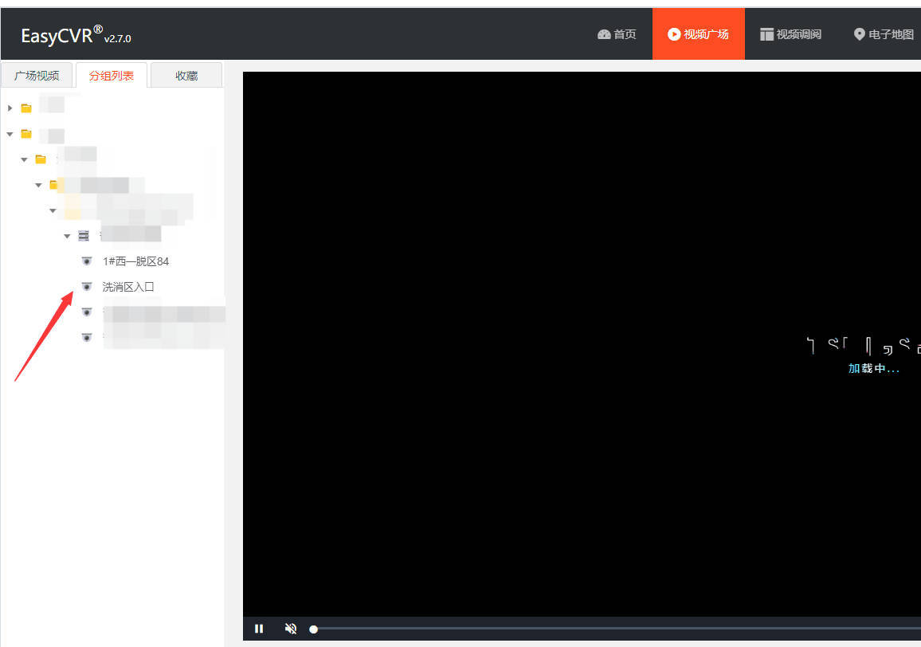Select the 1#西一脱区84 camera channel
921x647 pixels.
pyautogui.click(x=135, y=261)
